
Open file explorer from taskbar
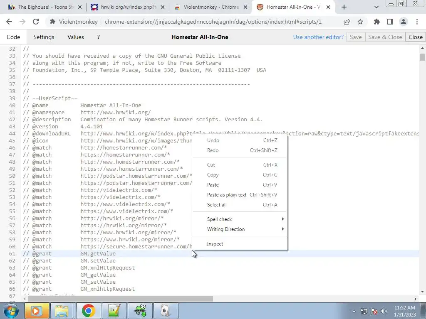(x=62, y=311)
